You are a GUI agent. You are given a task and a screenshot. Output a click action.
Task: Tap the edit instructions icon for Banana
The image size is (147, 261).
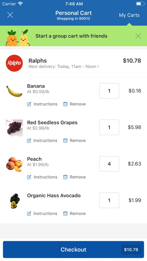click(x=29, y=104)
